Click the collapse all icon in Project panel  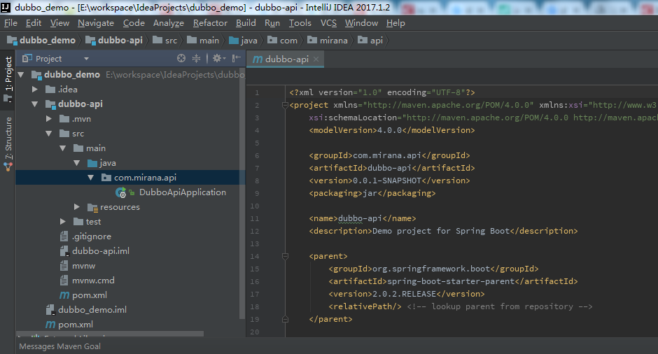196,58
